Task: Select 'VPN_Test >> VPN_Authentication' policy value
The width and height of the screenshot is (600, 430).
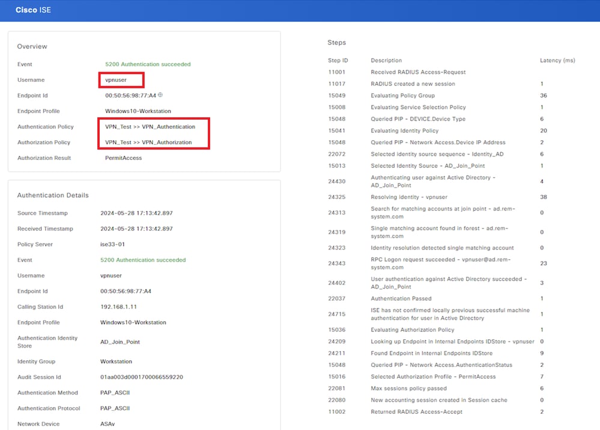Action: point(150,127)
